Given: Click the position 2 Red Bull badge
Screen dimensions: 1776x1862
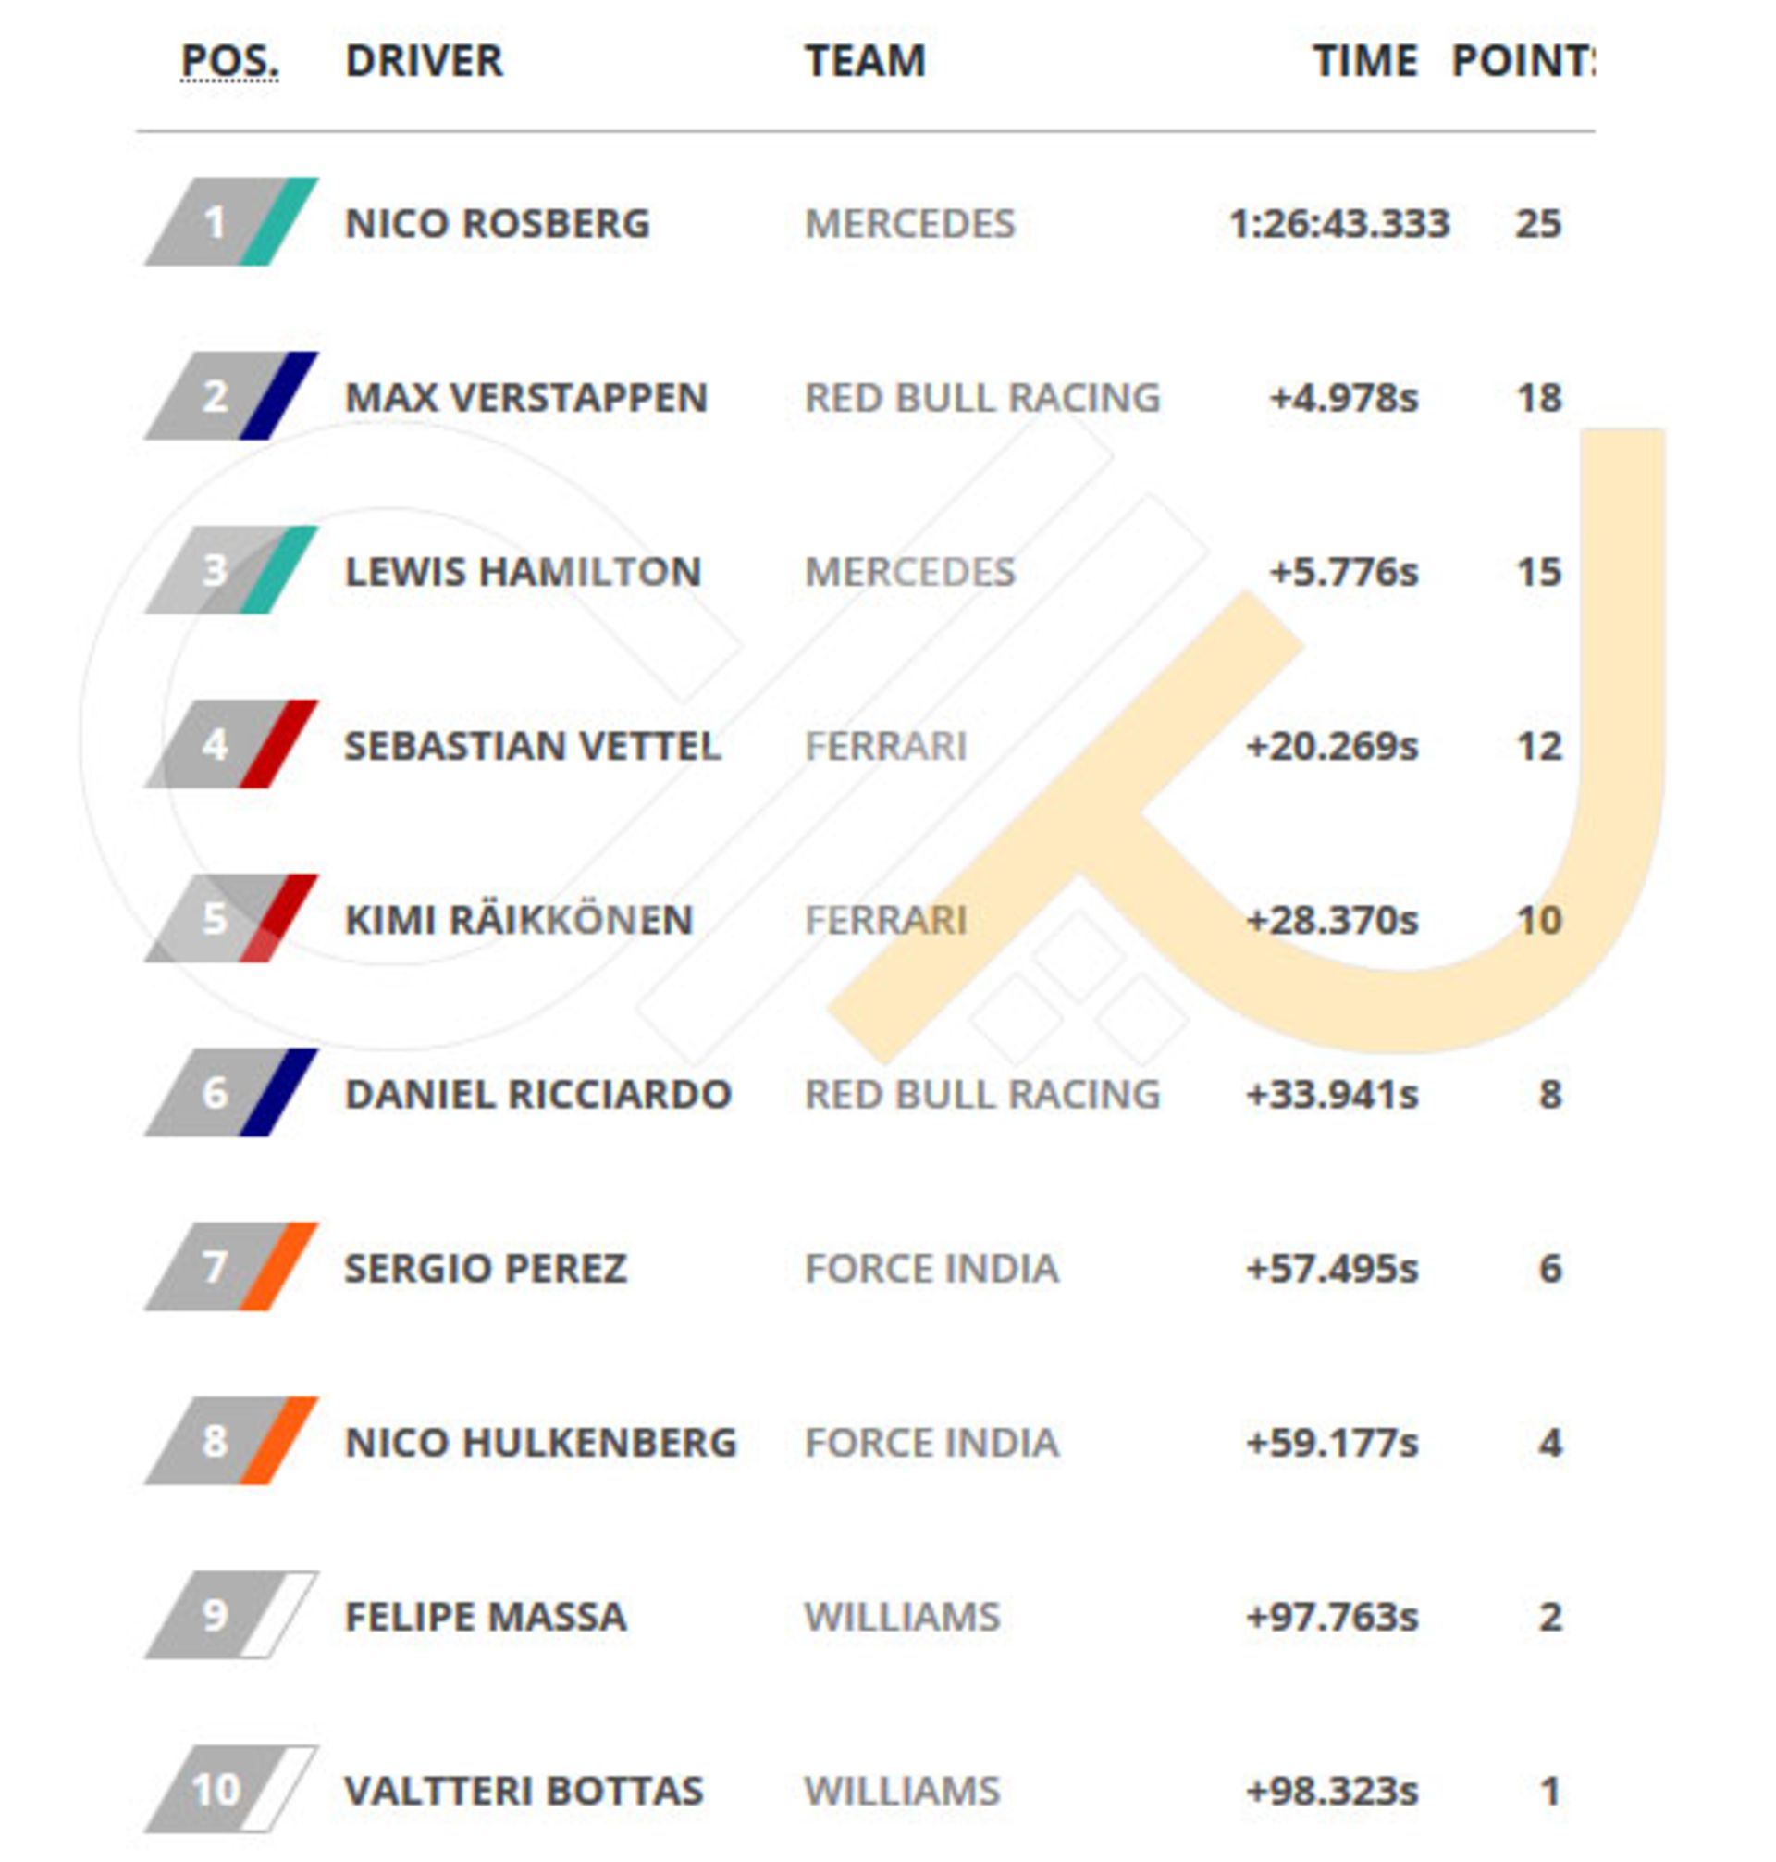Looking at the screenshot, I should [231, 396].
